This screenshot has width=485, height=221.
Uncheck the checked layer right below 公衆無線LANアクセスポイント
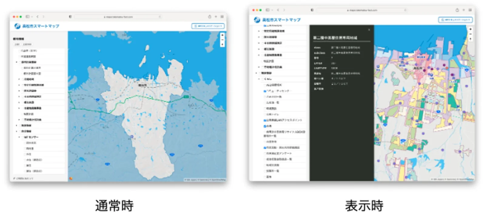click(x=265, y=126)
